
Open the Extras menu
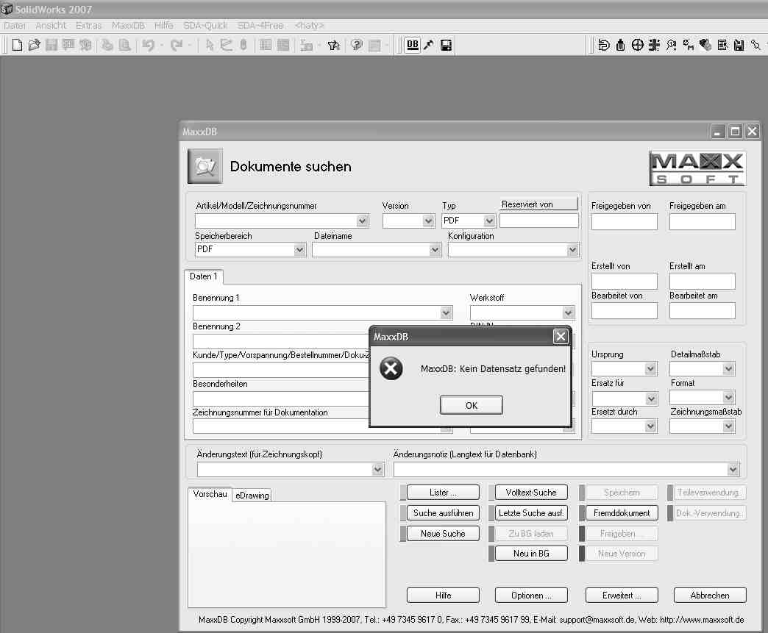[89, 26]
